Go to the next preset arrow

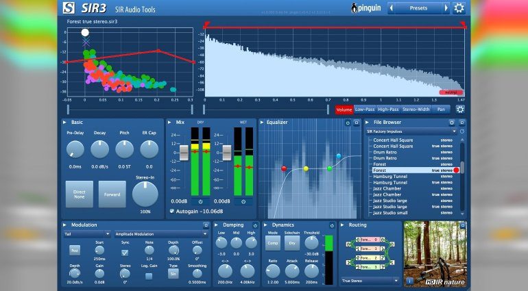click(446, 8)
